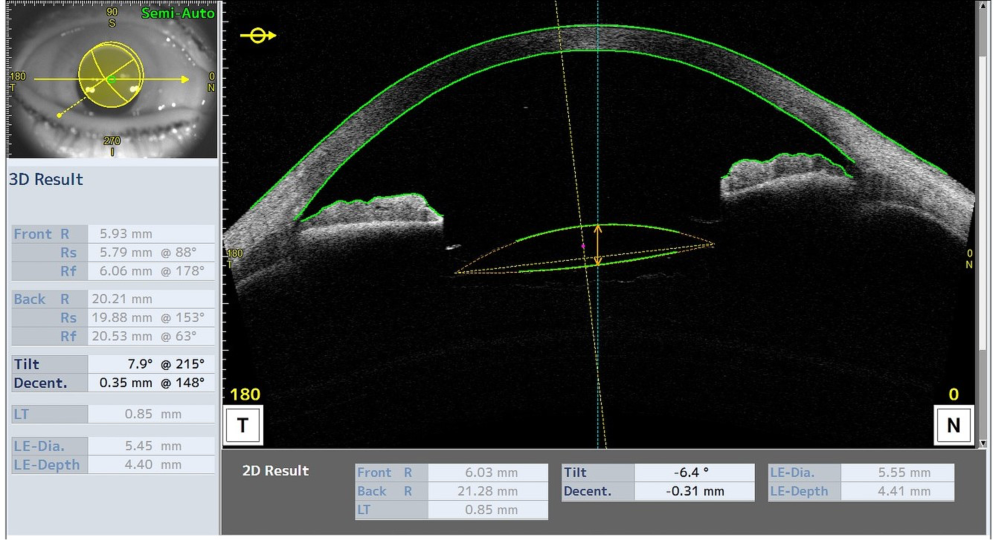Click the N nasal marker box
This screenshot has width=993, height=540.
(x=954, y=425)
